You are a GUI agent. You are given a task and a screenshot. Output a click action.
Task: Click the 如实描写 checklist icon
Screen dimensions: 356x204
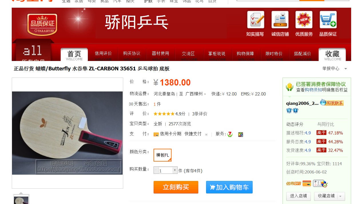pyautogui.click(x=256, y=20)
